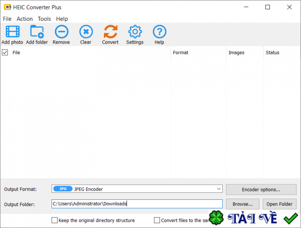Maximize the HEIC Converter Plus window
This screenshot has height=228, width=301.
pos(268,7)
